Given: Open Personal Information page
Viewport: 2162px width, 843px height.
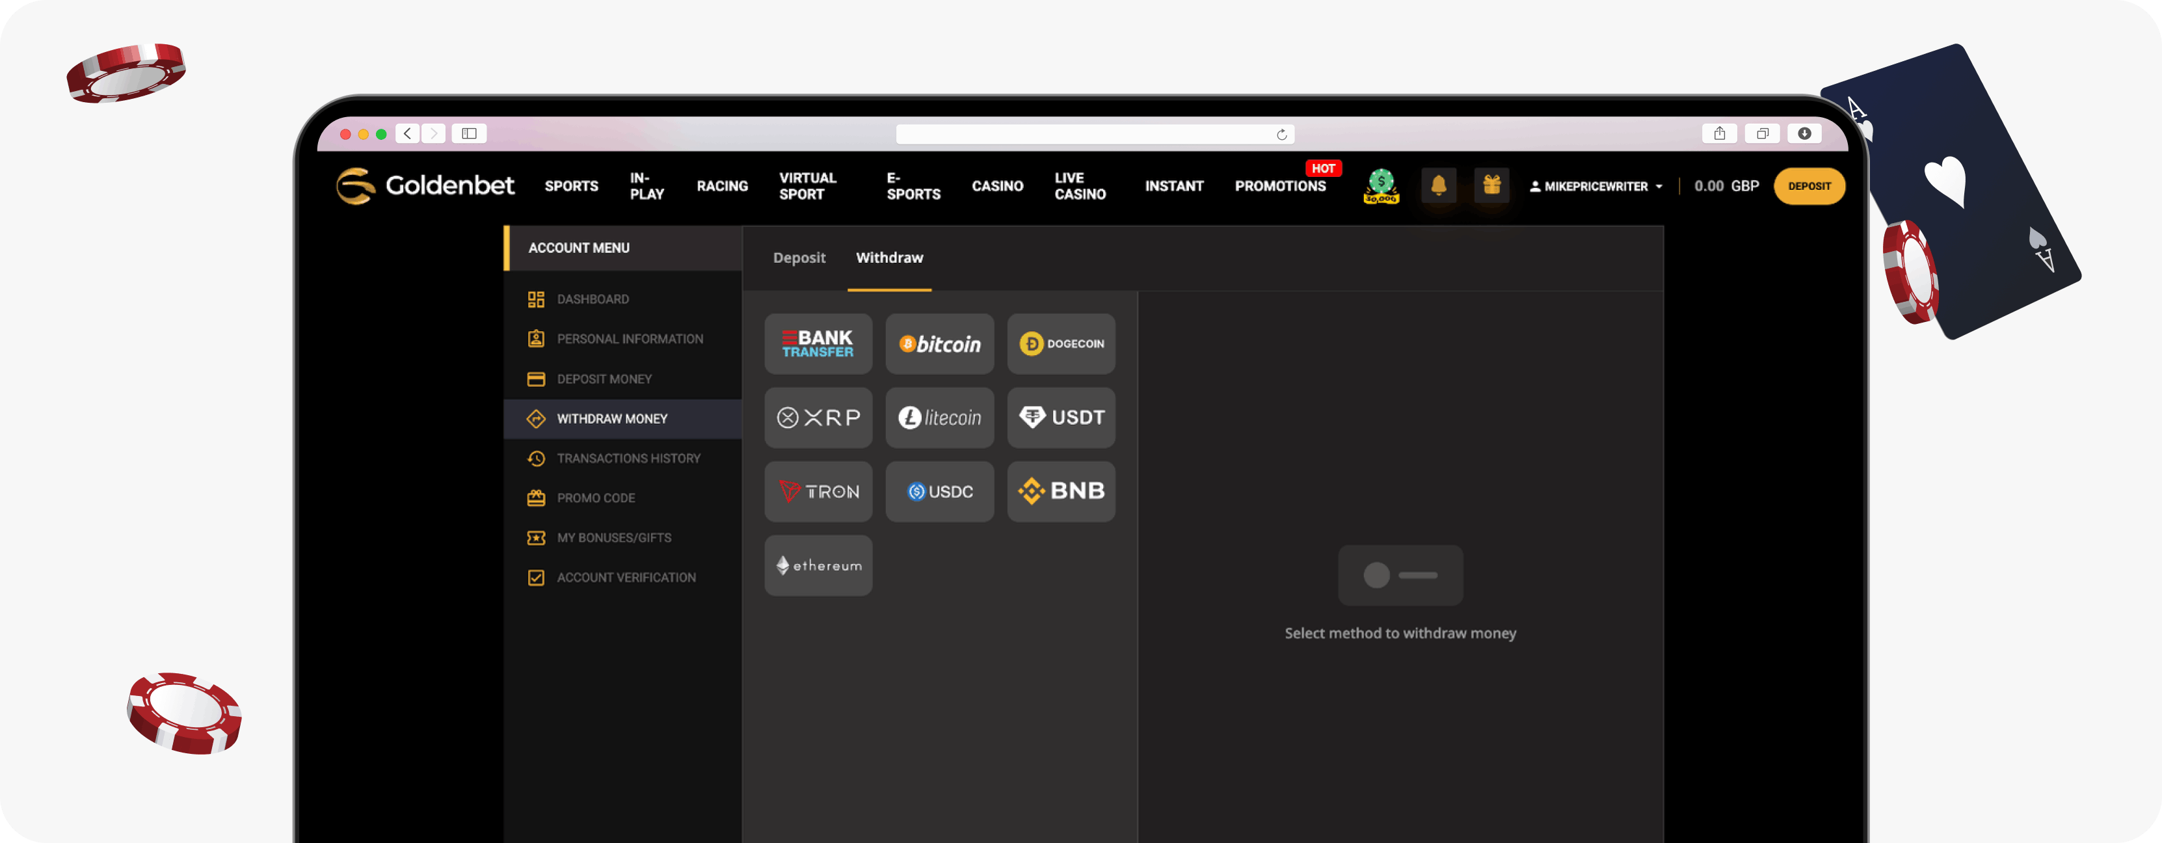Looking at the screenshot, I should (x=622, y=338).
